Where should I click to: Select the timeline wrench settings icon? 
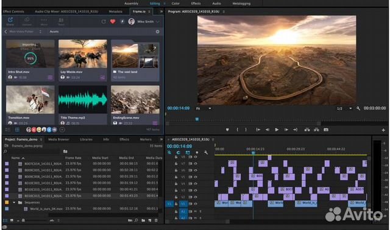pyautogui.click(x=206, y=153)
